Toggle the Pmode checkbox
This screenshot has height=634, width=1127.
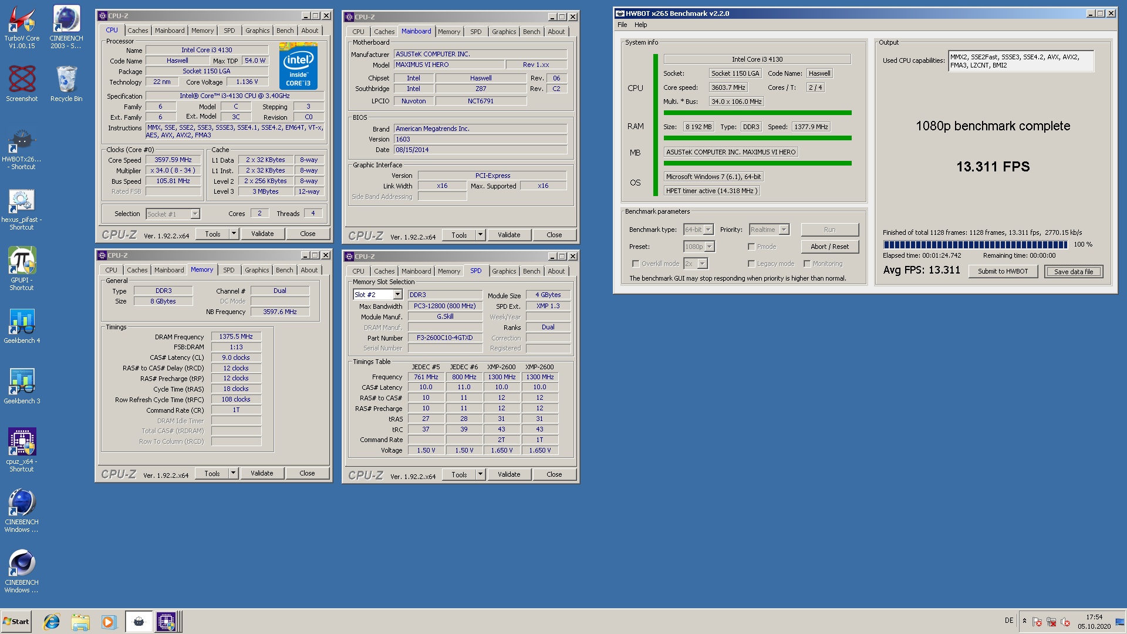tap(751, 247)
